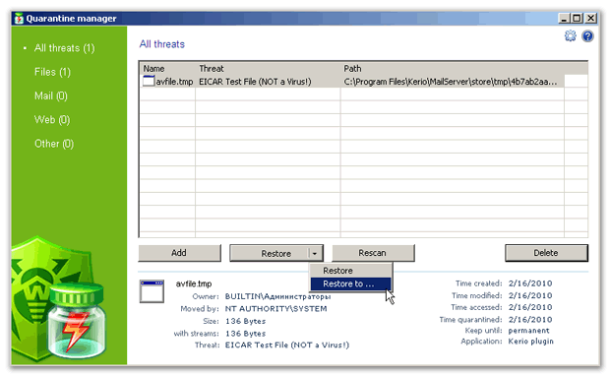The width and height of the screenshot is (610, 376).
Task: Click the Time accessed date value
Action: pyautogui.click(x=530, y=307)
